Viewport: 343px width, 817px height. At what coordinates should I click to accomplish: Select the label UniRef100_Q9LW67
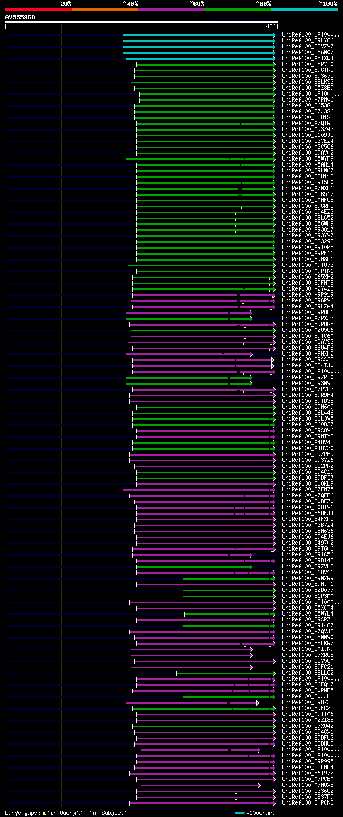tap(308, 170)
